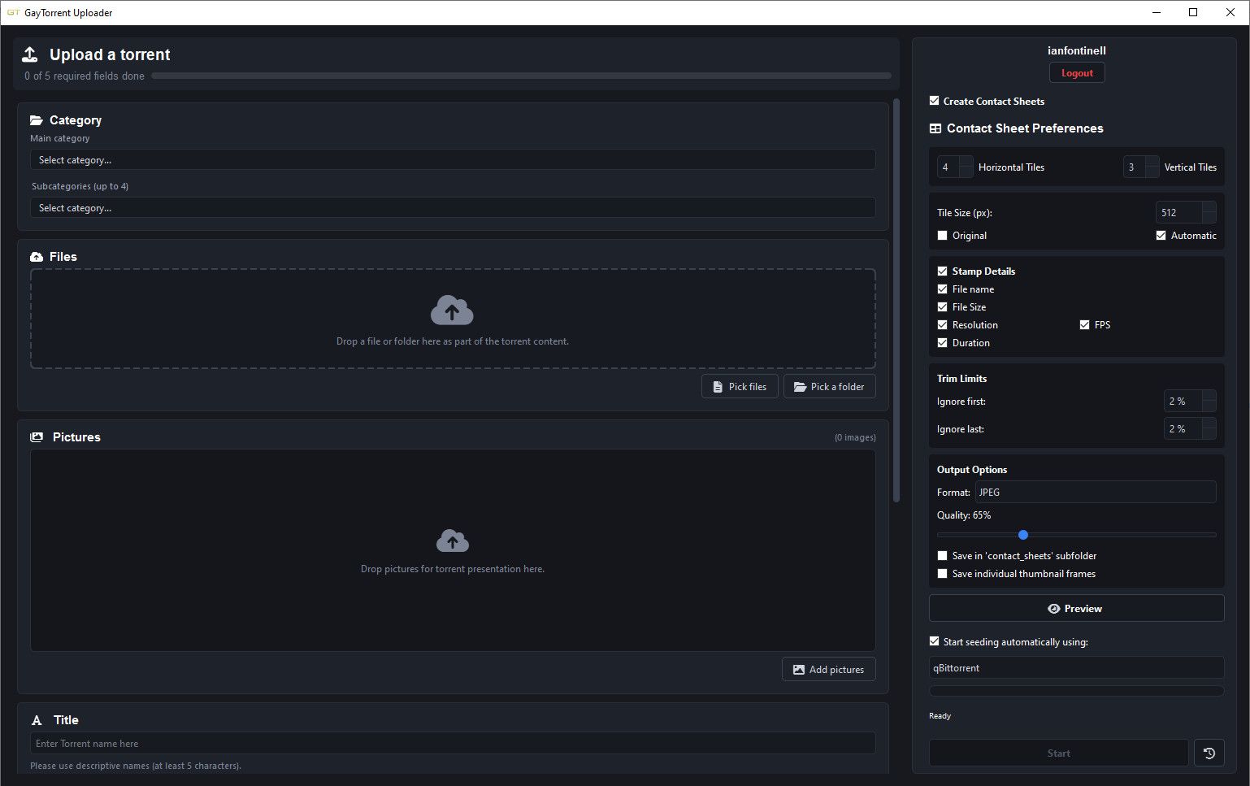This screenshot has width=1250, height=786.
Task: Open Subcategories dropdown
Action: (x=453, y=208)
